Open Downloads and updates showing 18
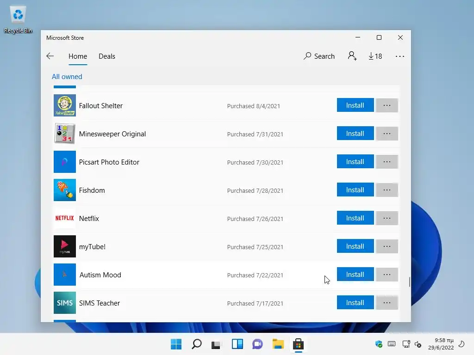The image size is (474, 355). click(x=375, y=56)
